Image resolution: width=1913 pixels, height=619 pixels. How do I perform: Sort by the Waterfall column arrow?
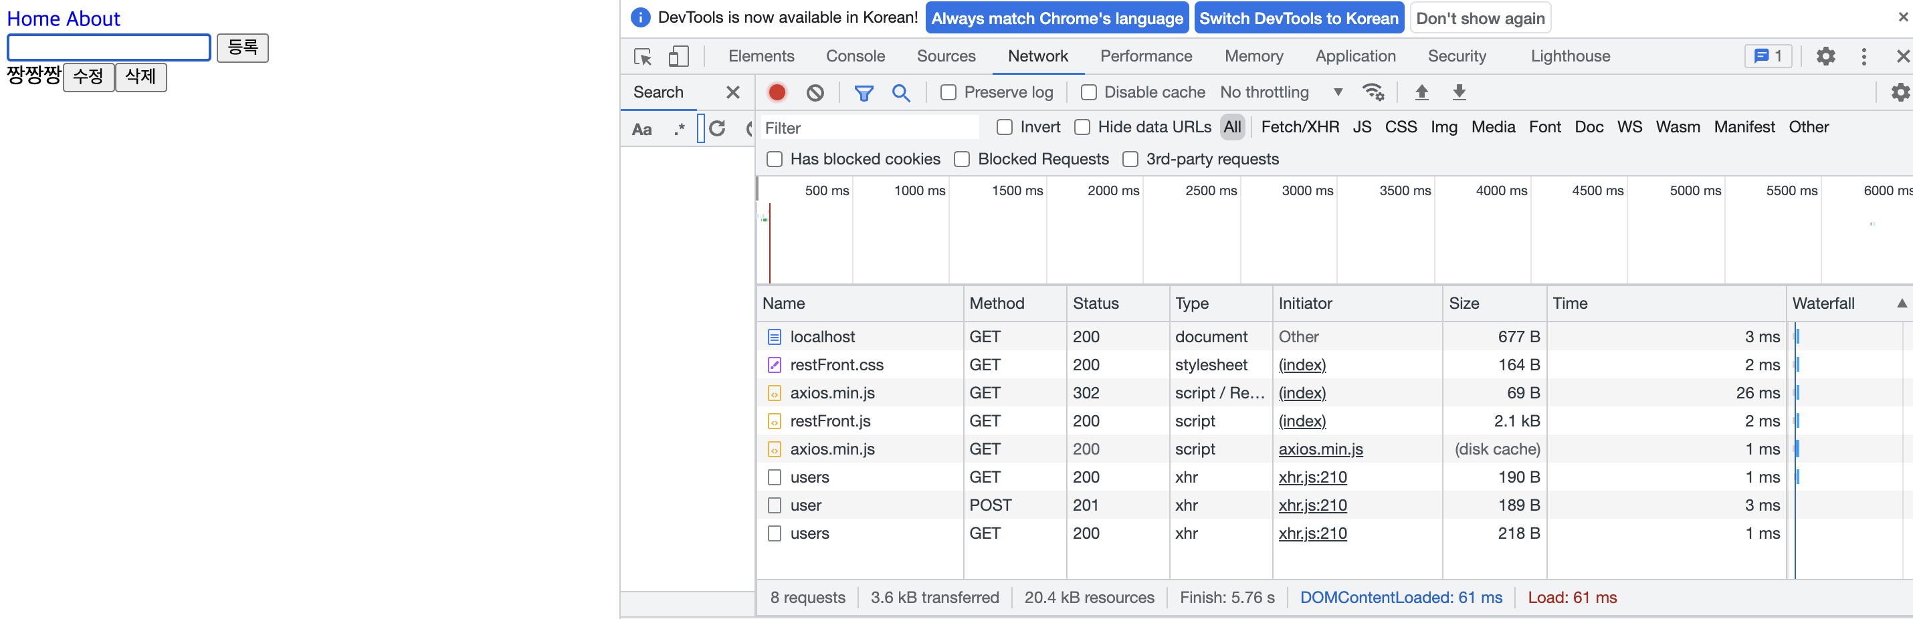point(1902,303)
